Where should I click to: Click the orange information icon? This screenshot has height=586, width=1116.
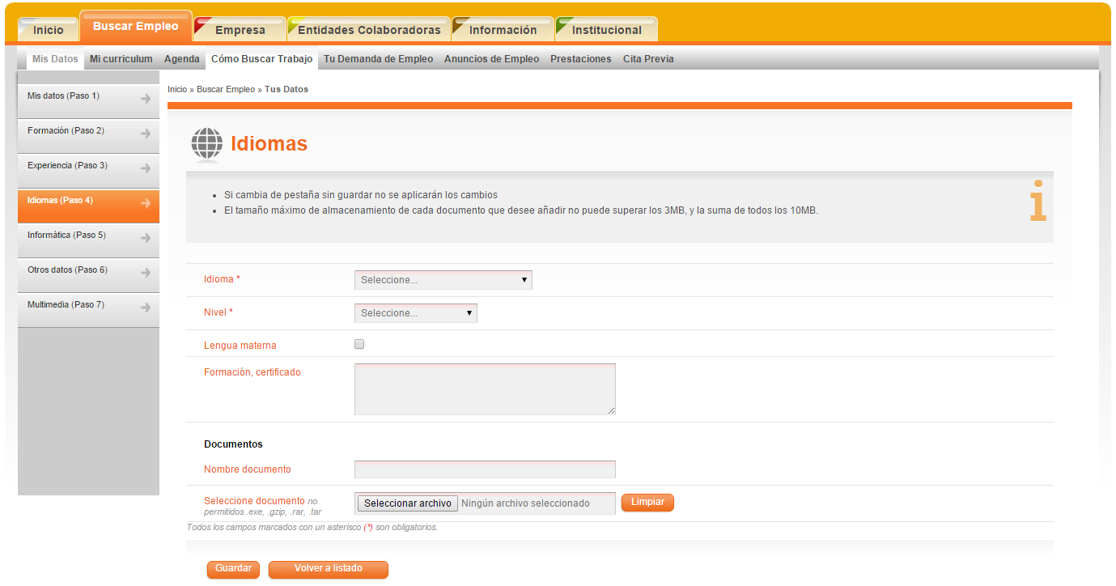pyautogui.click(x=1037, y=202)
